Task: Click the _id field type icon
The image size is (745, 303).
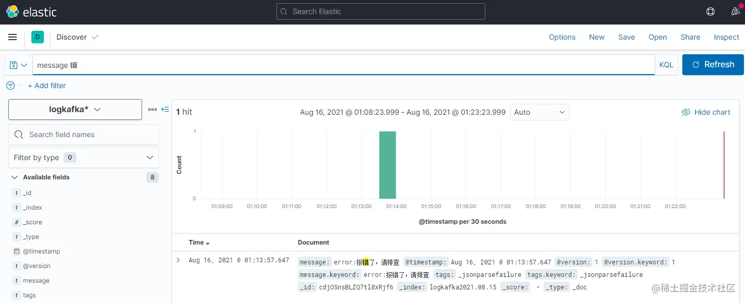Action: click(x=16, y=193)
